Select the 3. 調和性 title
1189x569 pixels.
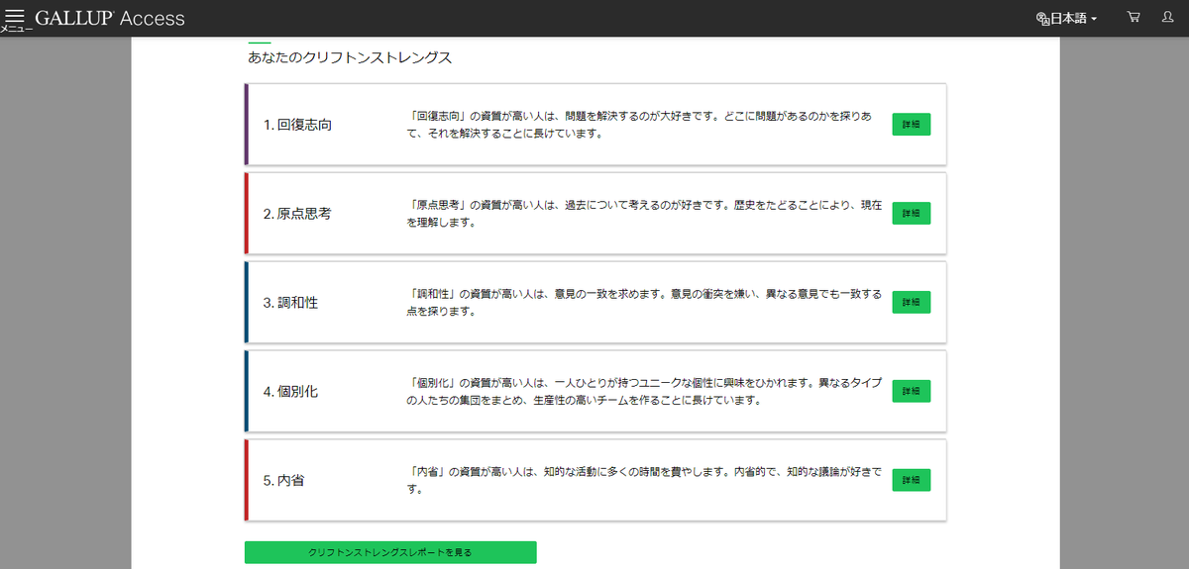[x=290, y=303]
